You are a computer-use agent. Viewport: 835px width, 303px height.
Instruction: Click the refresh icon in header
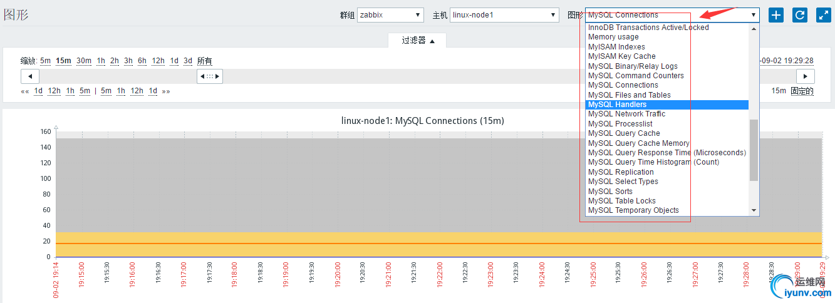800,15
